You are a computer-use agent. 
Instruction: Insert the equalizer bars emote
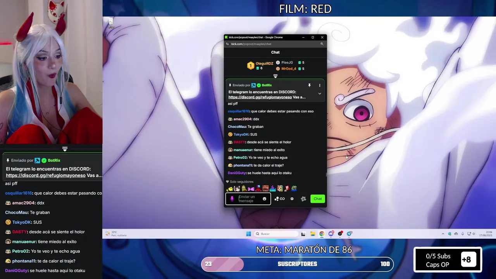click(x=272, y=189)
